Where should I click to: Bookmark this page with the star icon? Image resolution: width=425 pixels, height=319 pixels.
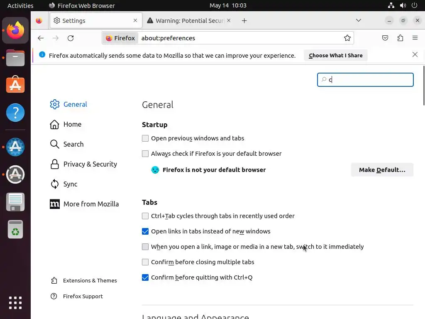pos(347,38)
